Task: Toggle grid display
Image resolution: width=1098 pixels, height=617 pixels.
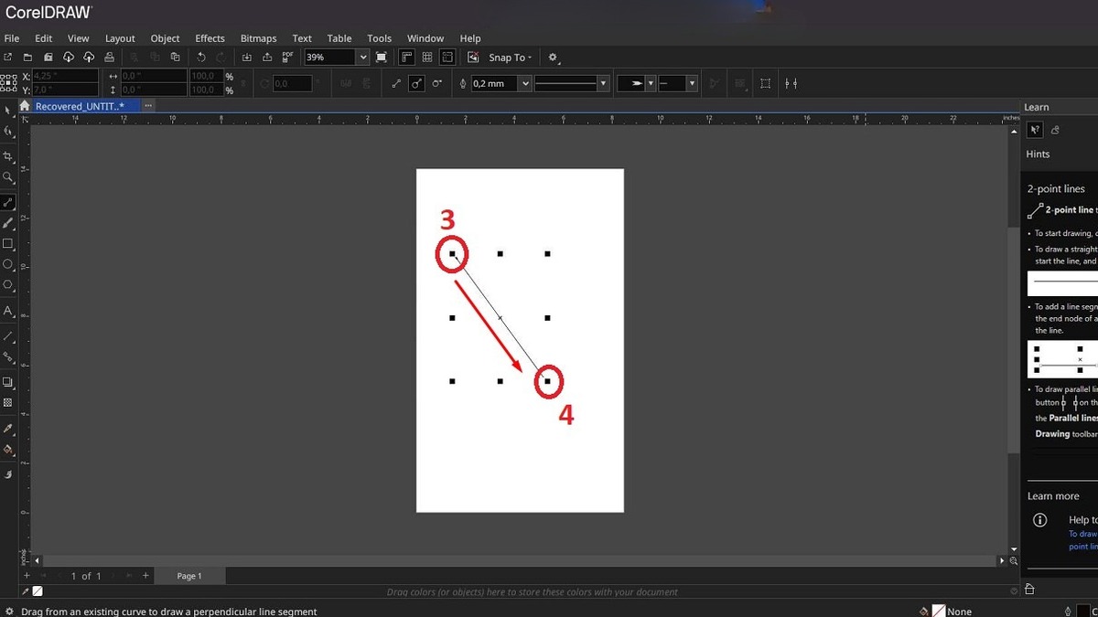Action: [426, 57]
